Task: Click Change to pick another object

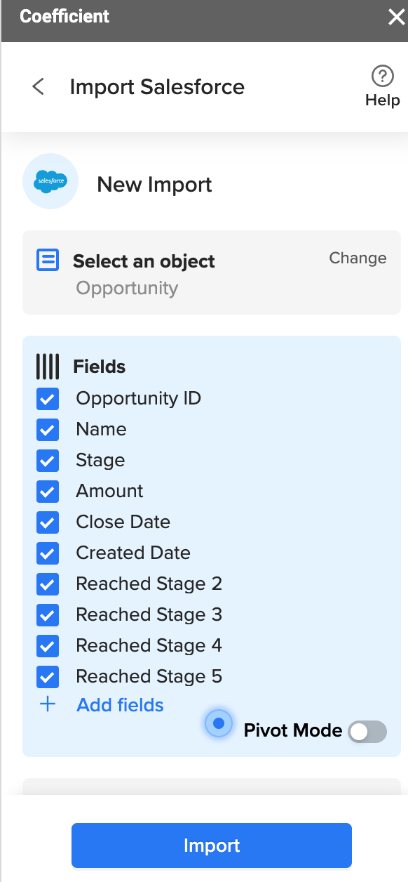Action: (358, 258)
